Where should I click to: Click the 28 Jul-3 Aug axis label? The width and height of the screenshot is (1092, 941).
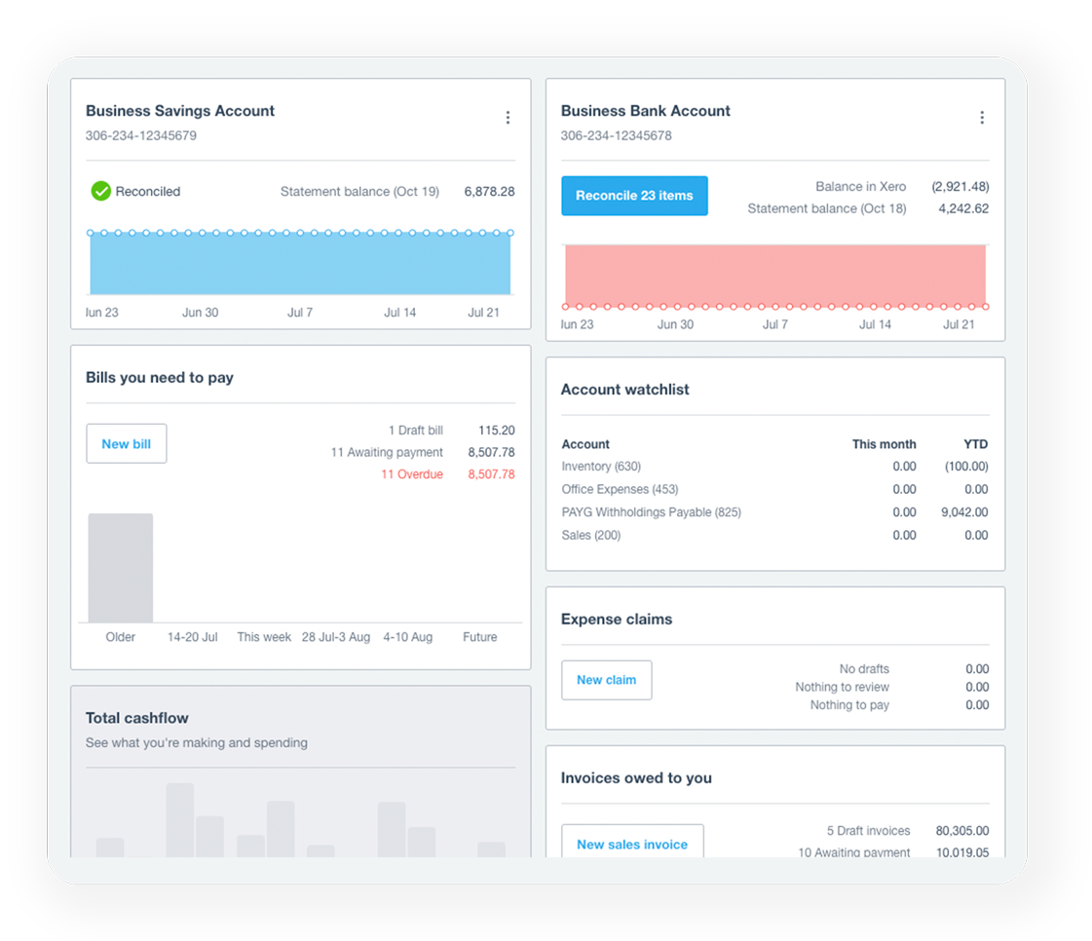point(336,637)
